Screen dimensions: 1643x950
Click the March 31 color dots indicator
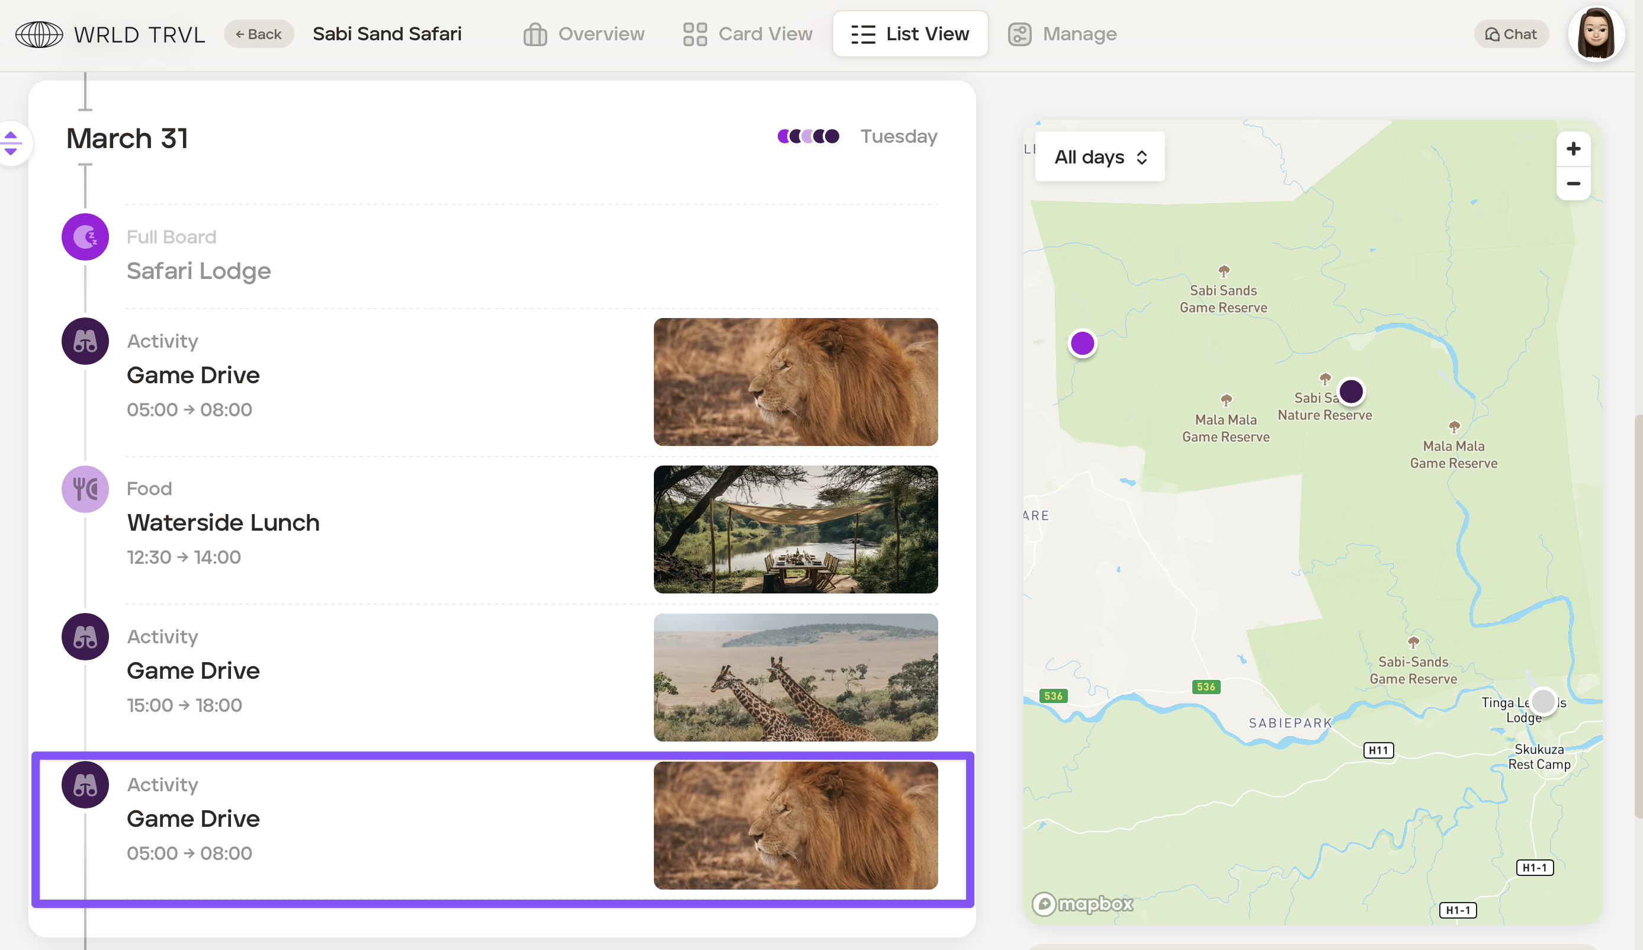(808, 136)
